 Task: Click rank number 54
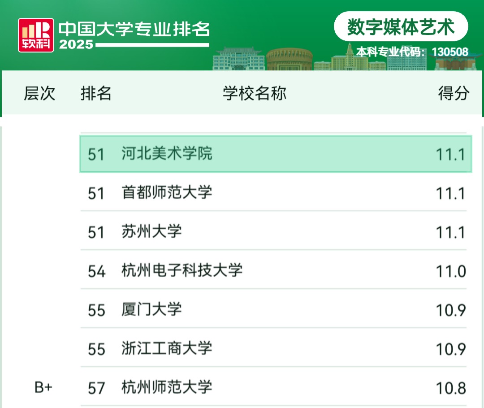point(96,271)
